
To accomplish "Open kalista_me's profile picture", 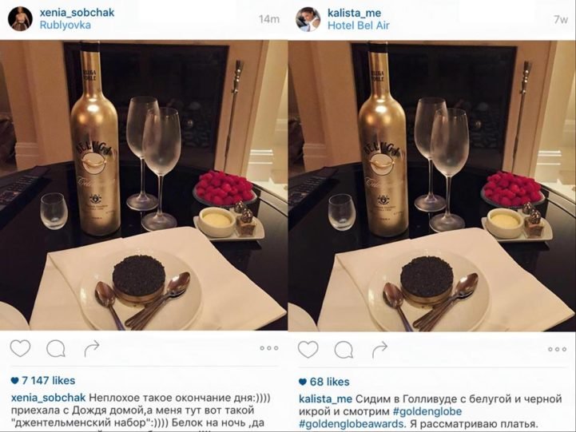I will pos(308,19).
